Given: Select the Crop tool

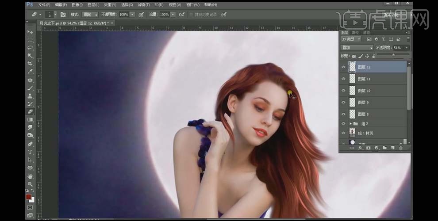Looking at the screenshot, I should pos(30,64).
